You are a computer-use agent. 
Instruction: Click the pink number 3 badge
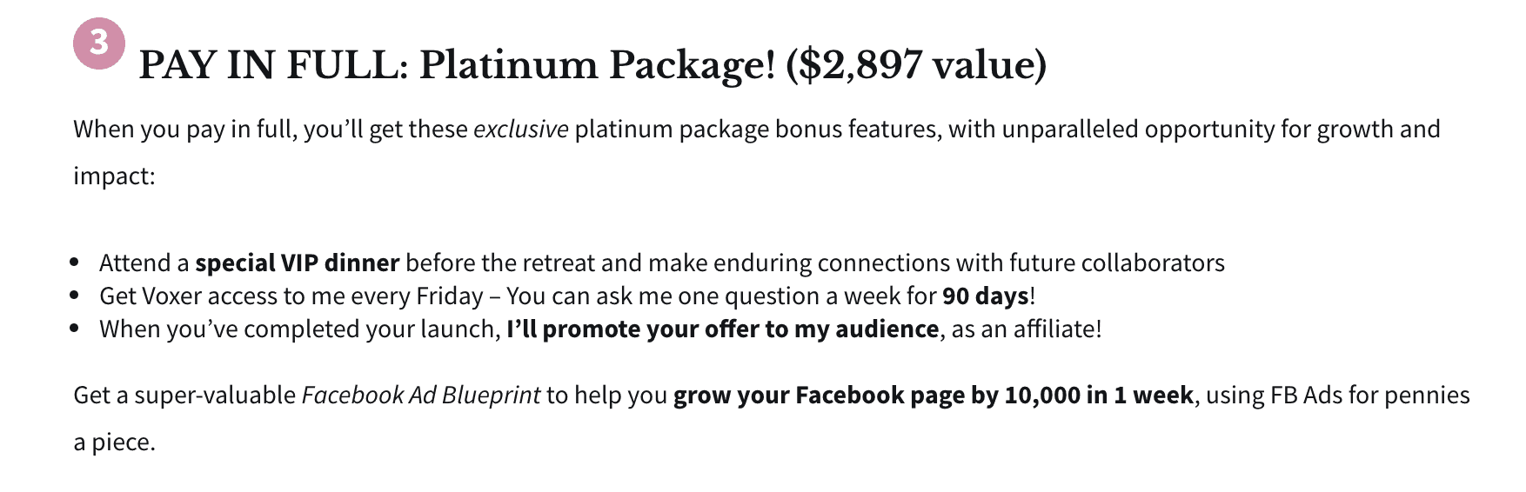(x=99, y=43)
